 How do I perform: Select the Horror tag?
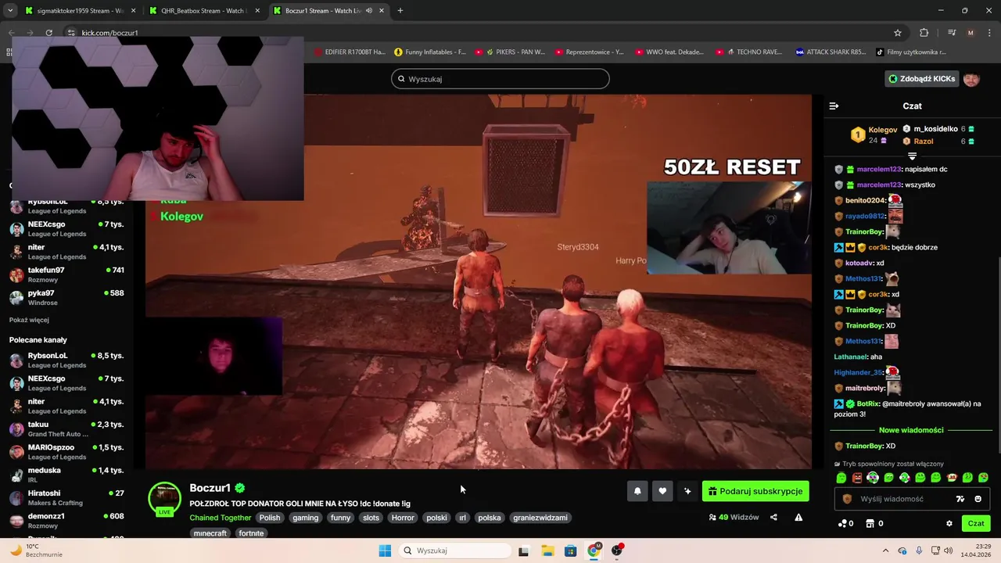(403, 518)
